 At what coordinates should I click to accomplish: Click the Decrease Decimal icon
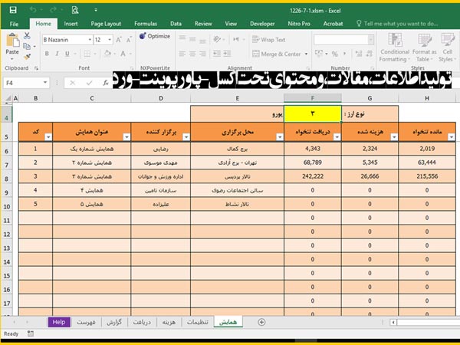click(x=370, y=54)
